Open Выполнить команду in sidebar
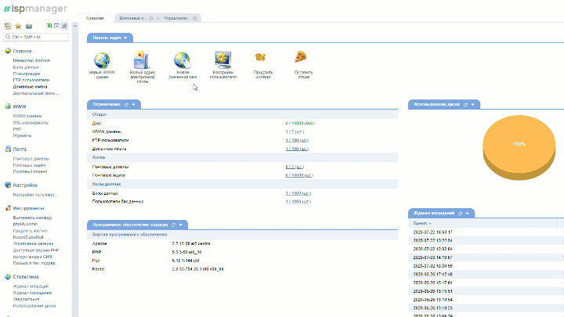Viewport: 564px width, 317px height. [33, 218]
